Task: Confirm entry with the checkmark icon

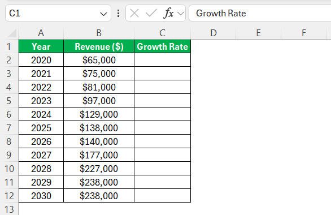Action: point(151,14)
